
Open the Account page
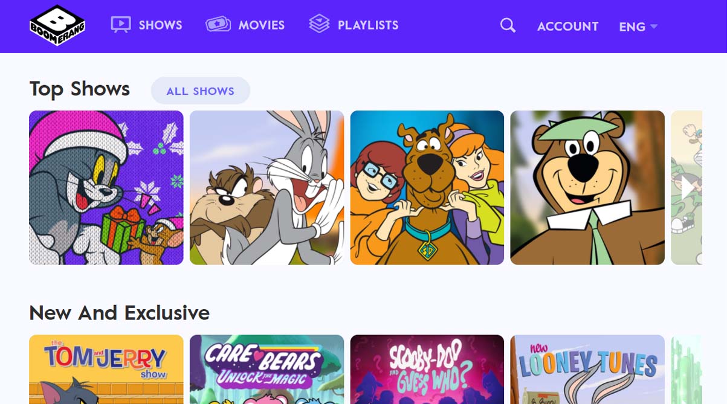pyautogui.click(x=567, y=27)
